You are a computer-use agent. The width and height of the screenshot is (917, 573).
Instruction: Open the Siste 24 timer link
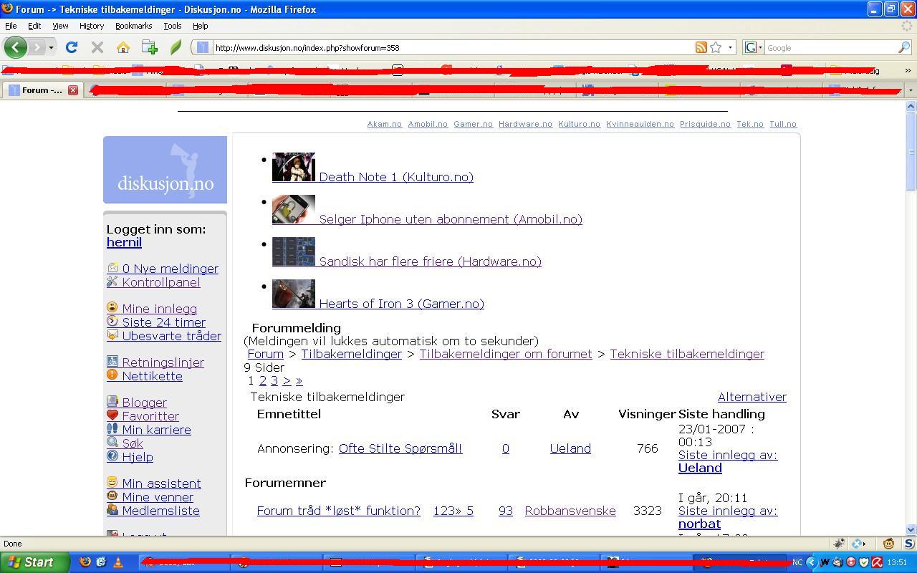click(x=163, y=322)
